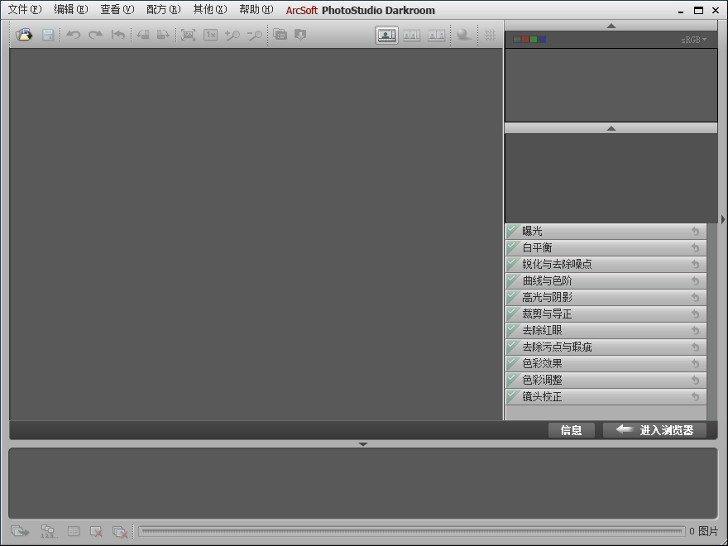
Task: Toggle the 高光与阴影 checkmark
Action: 513,297
